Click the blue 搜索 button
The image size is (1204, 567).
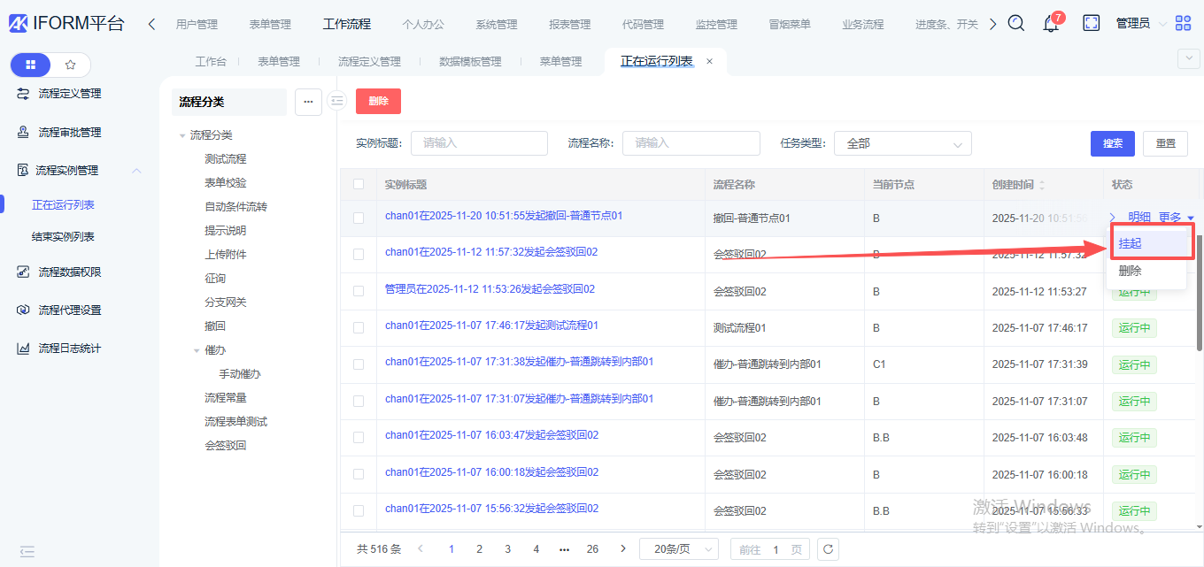pos(1113,143)
